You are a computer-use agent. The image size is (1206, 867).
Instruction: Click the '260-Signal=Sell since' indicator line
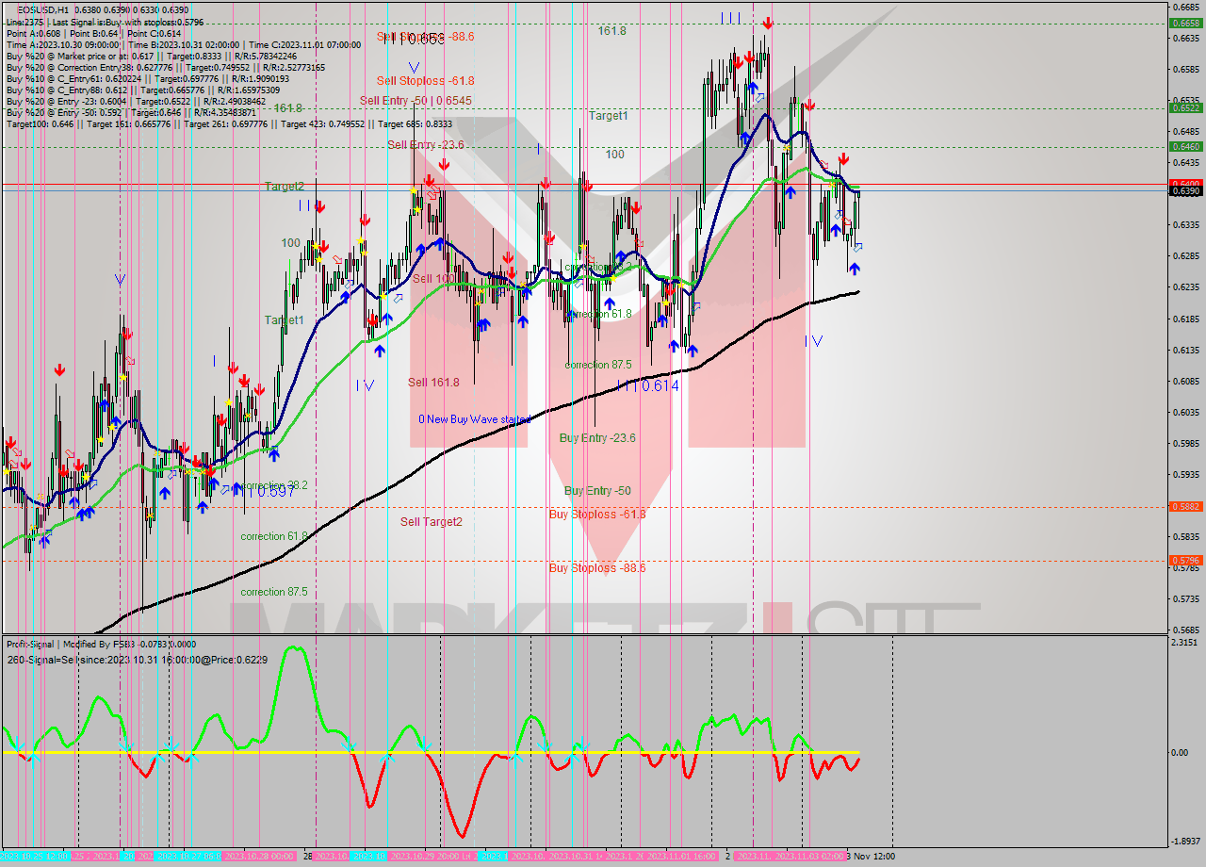pos(137,660)
